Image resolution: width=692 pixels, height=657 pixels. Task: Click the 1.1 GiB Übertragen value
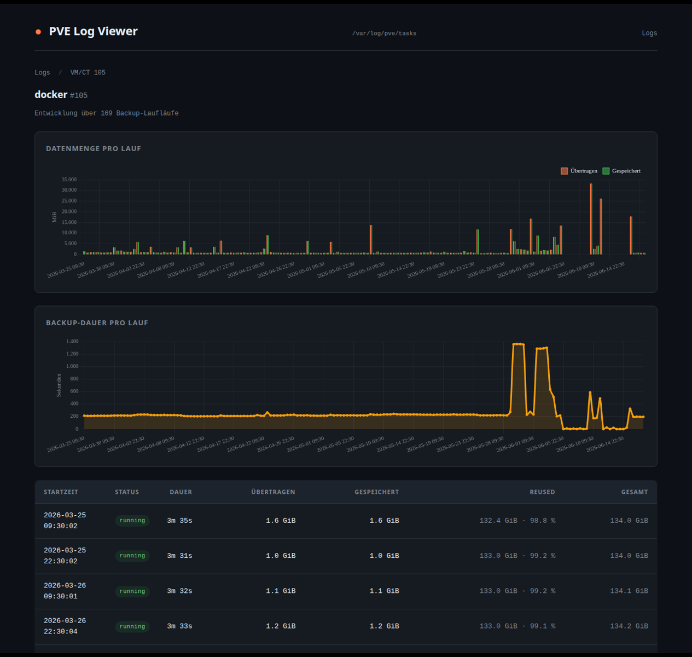(281, 591)
